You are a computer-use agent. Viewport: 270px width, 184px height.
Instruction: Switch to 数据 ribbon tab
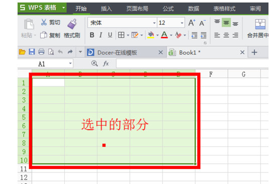coord(194,8)
